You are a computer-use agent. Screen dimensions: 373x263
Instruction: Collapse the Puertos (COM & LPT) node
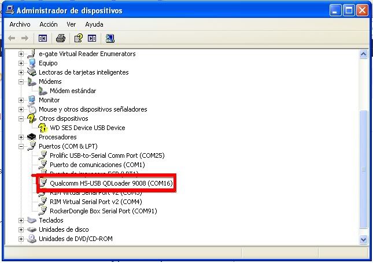click(x=21, y=146)
